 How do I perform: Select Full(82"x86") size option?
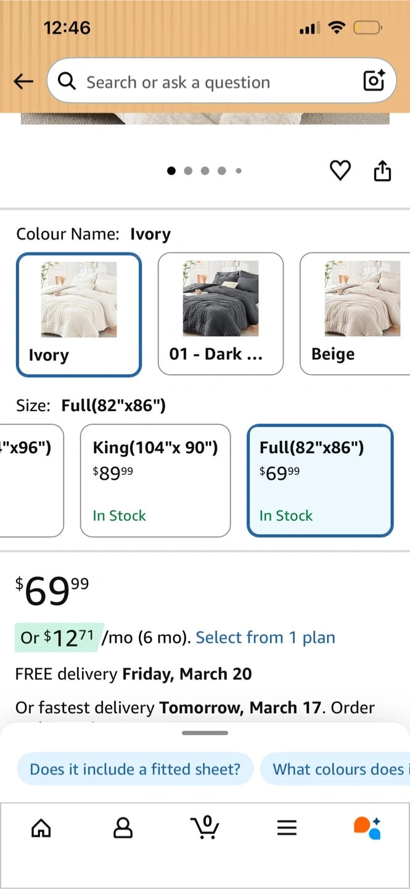tap(320, 480)
